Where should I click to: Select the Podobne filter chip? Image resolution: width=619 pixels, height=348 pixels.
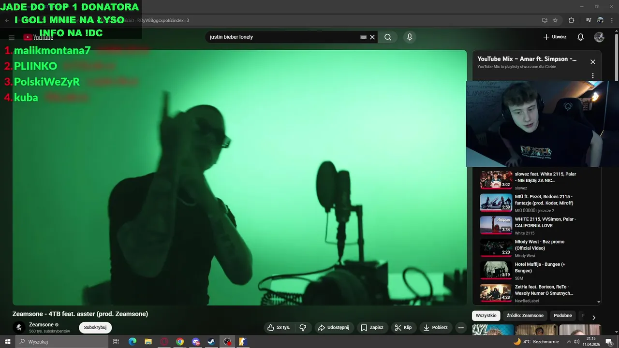point(563,316)
